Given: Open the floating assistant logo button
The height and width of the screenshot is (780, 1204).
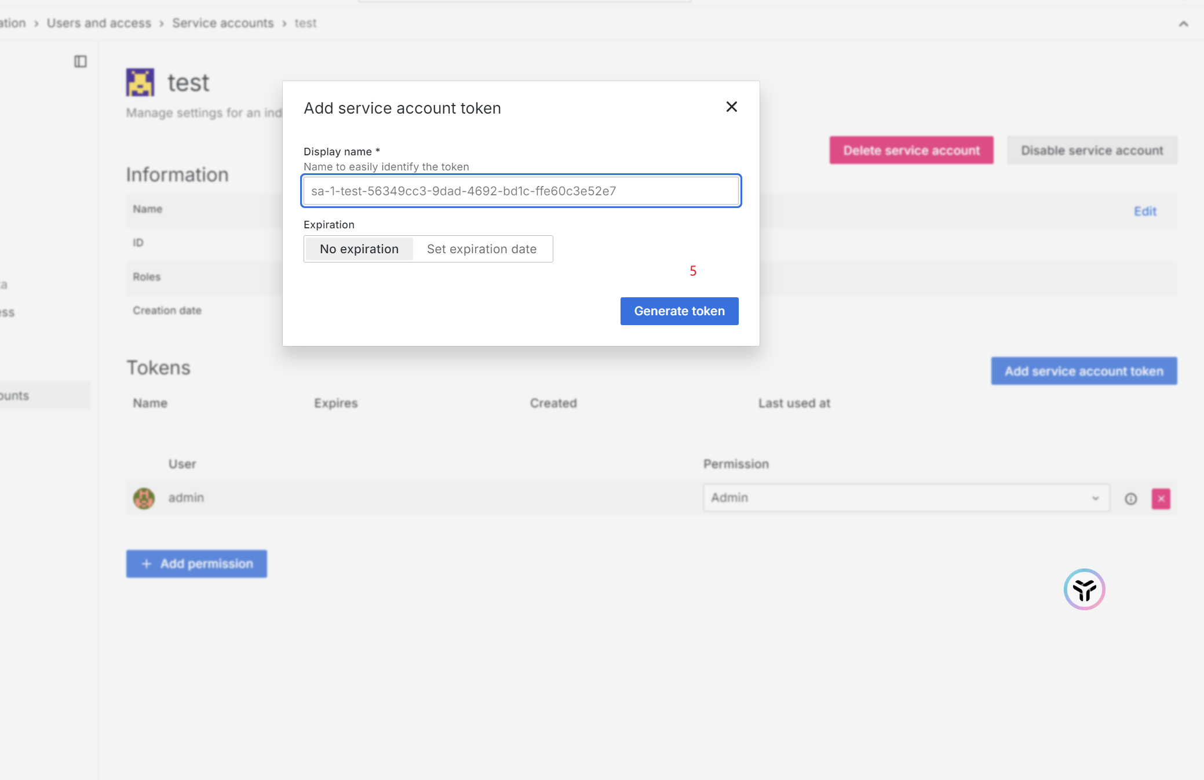Looking at the screenshot, I should click(1084, 589).
